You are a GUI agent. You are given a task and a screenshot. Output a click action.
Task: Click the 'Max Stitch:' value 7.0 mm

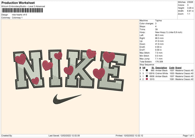(x=159, y=53)
